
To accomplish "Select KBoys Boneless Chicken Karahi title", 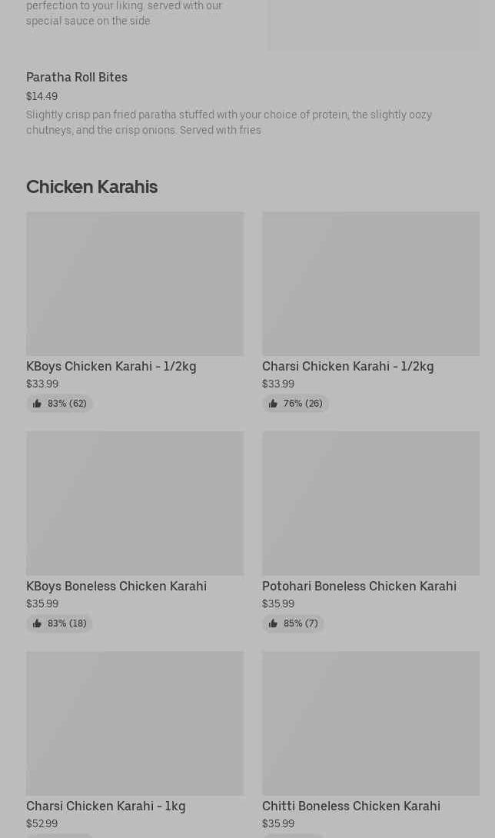I will click(x=116, y=586).
